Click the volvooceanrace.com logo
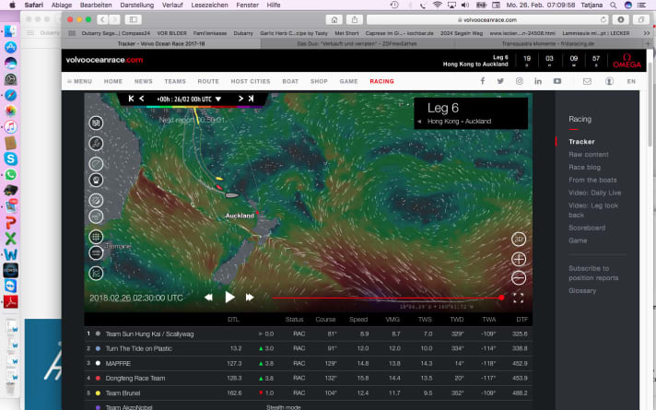This screenshot has height=410, width=656. coord(104,60)
